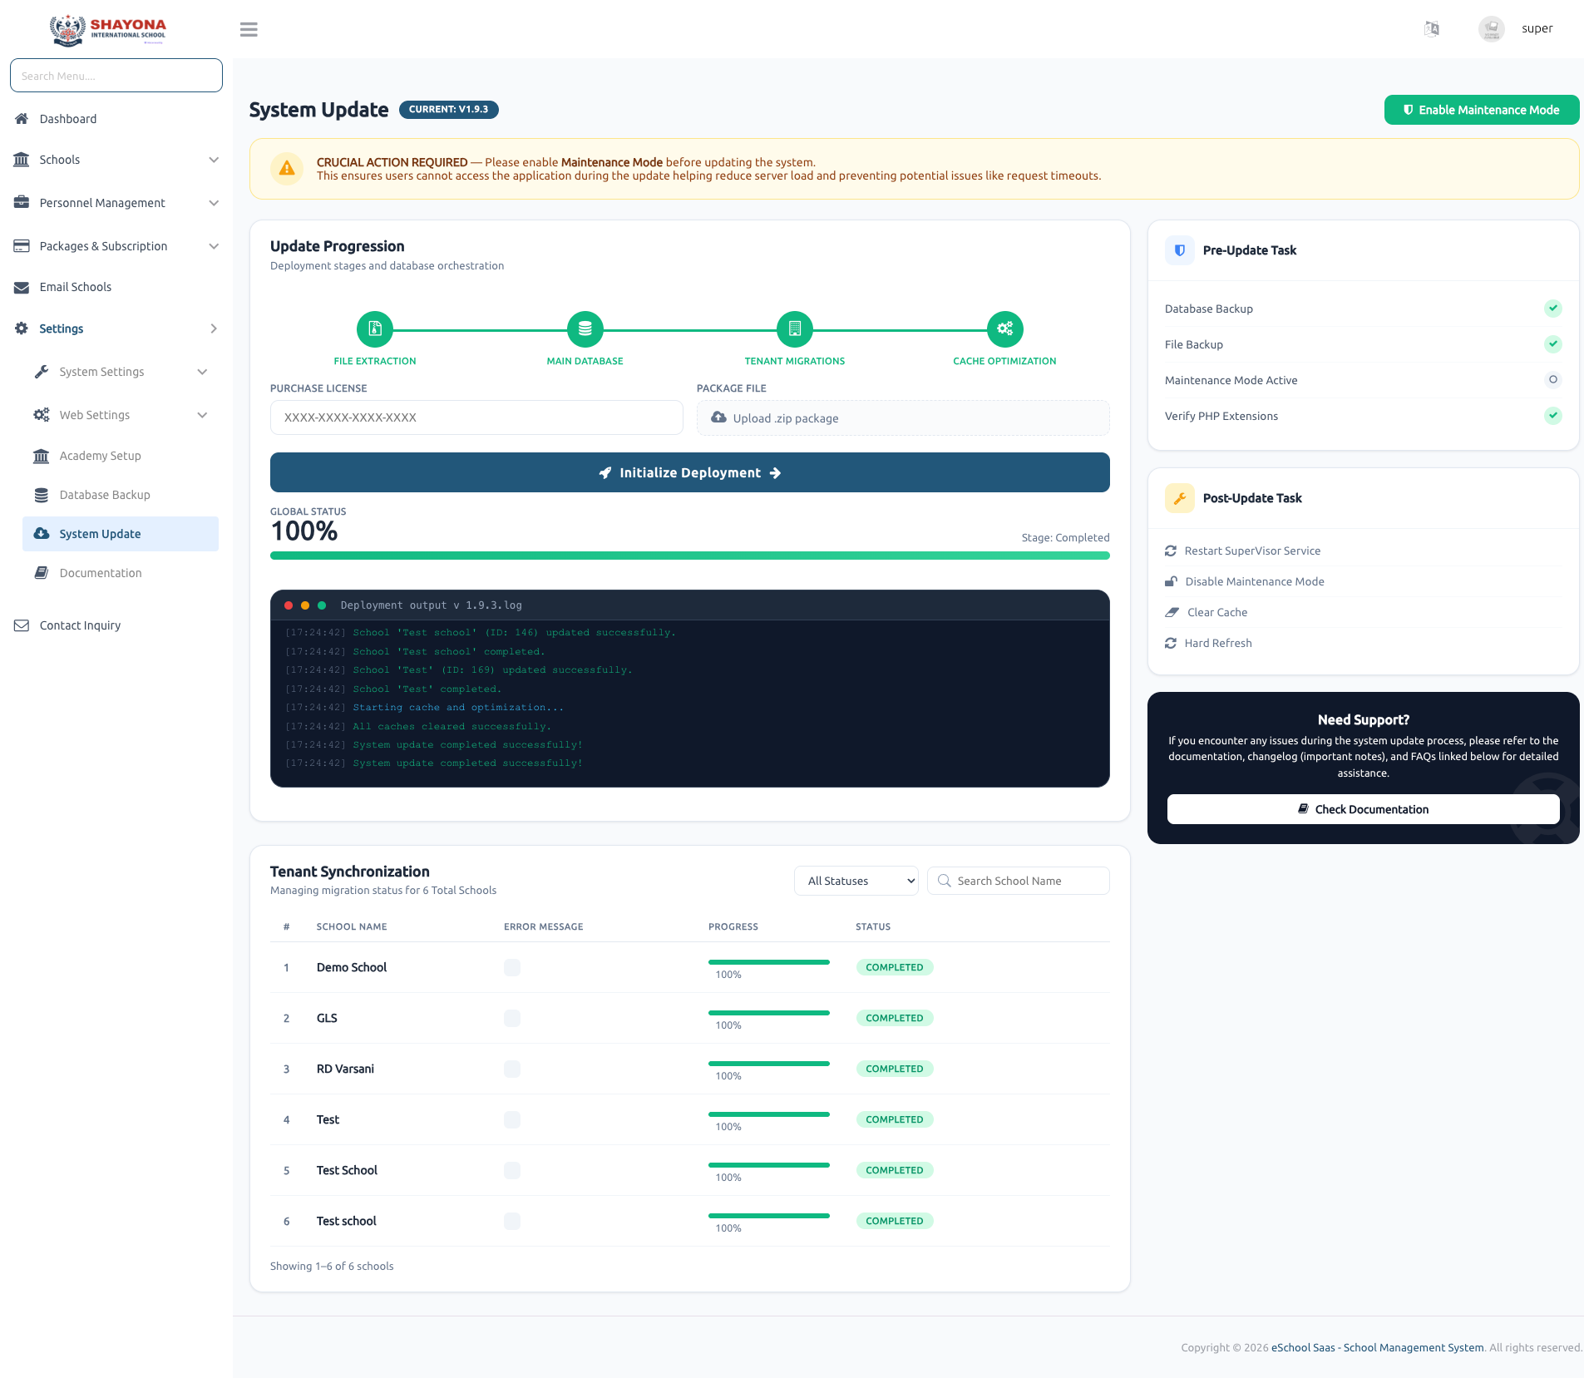Open the Email Schools menu item

[x=116, y=287]
